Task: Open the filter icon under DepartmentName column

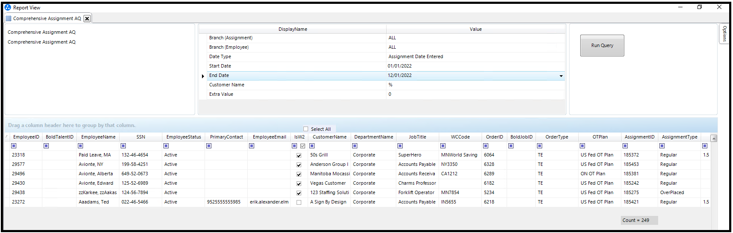Action: (x=355, y=146)
